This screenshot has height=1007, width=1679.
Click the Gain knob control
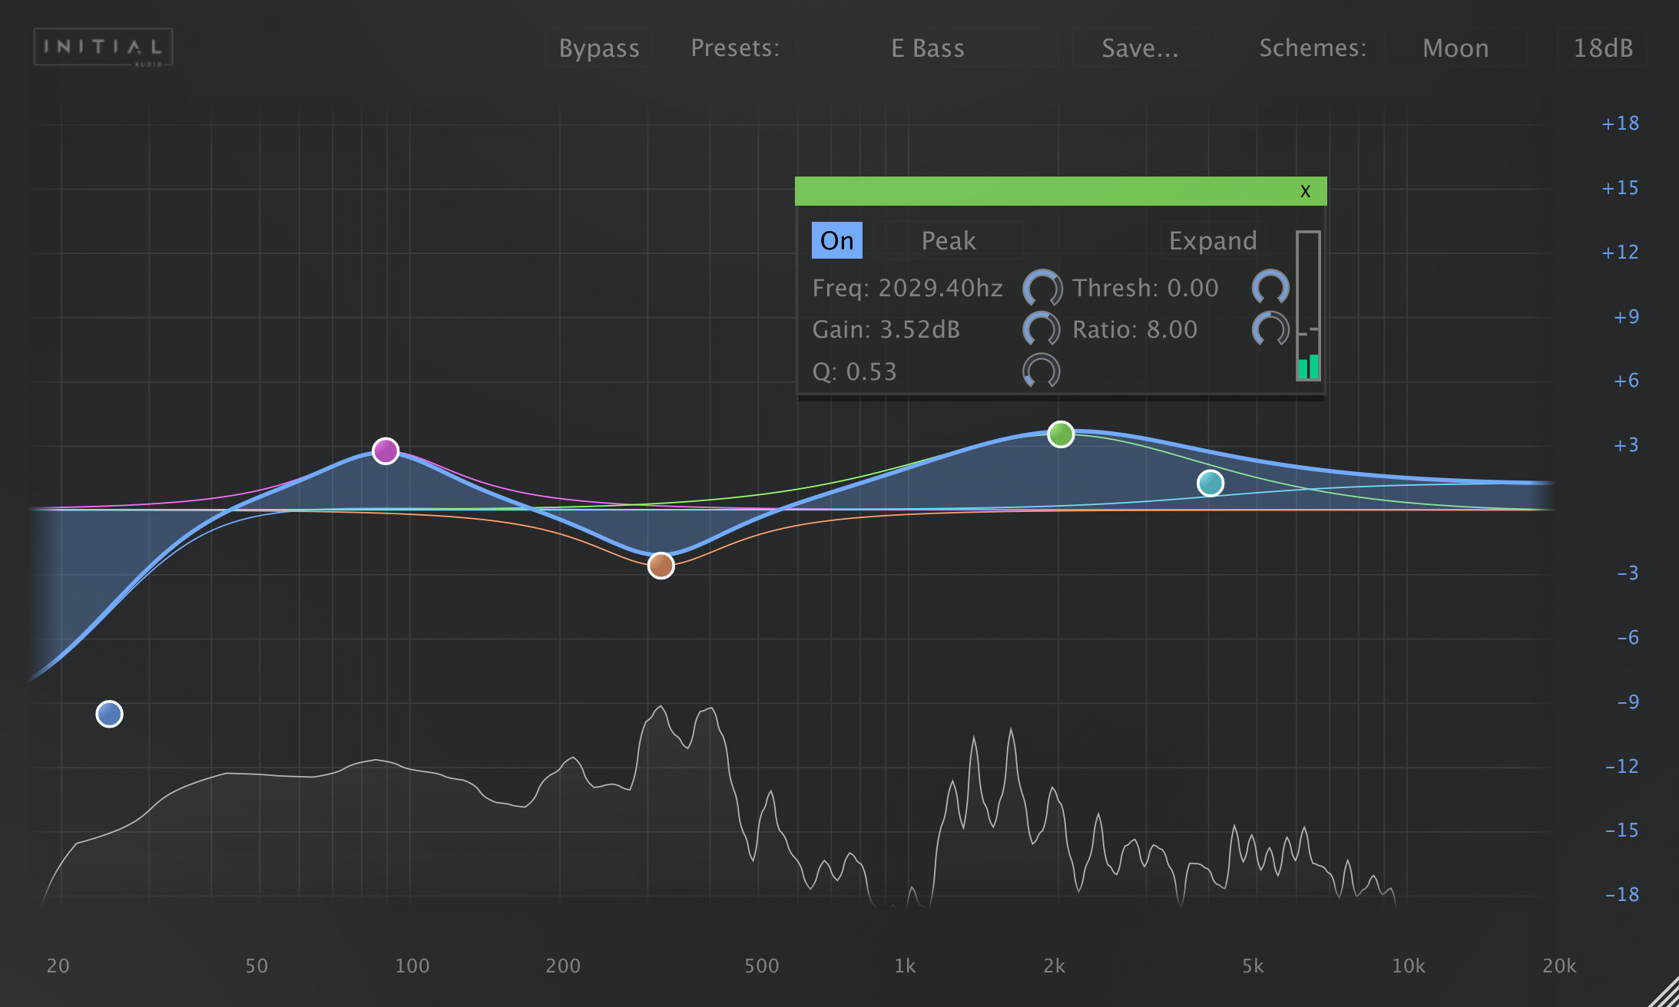pyautogui.click(x=1042, y=330)
